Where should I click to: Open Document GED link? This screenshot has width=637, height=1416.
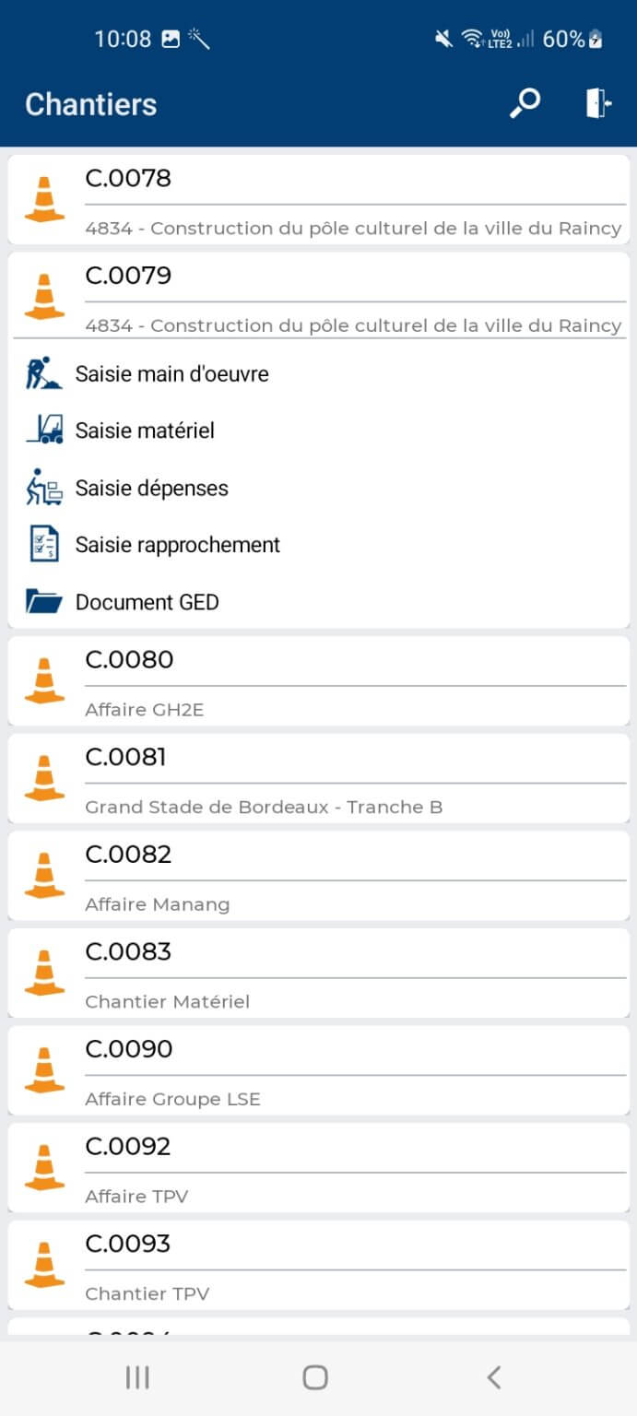click(x=147, y=602)
